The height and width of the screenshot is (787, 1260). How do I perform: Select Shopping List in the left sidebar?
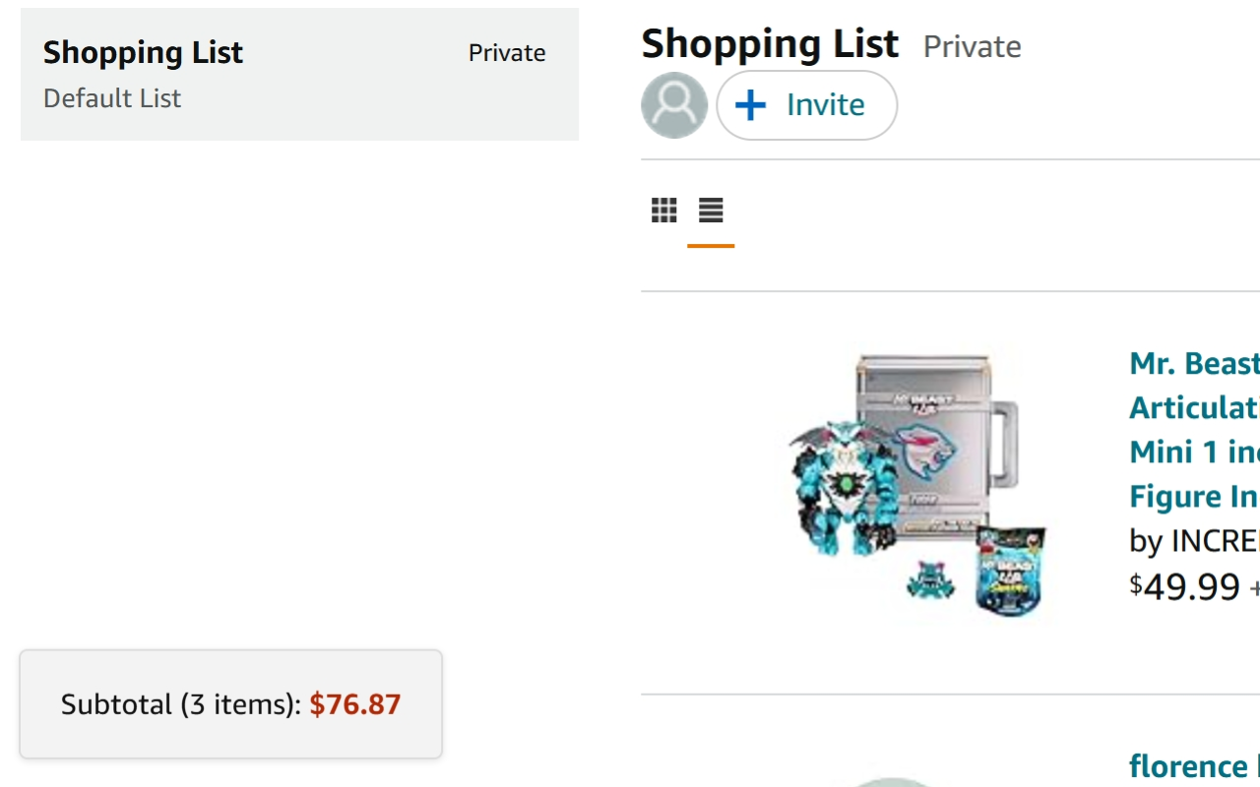143,52
